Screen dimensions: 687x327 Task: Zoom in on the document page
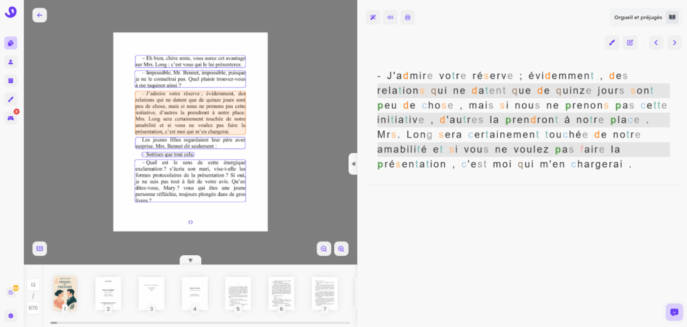click(341, 248)
